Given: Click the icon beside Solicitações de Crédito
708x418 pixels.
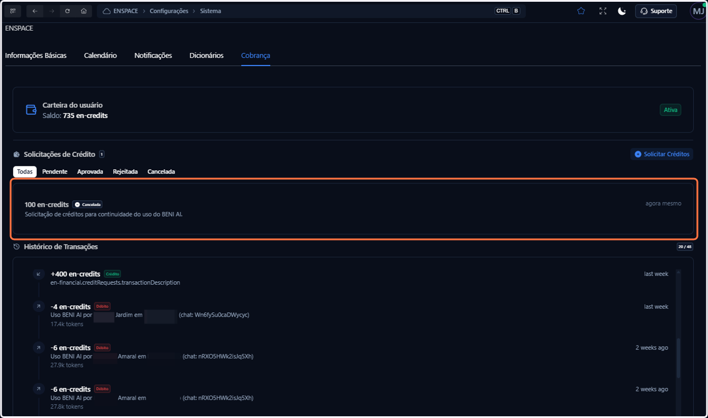Looking at the screenshot, I should point(17,154).
